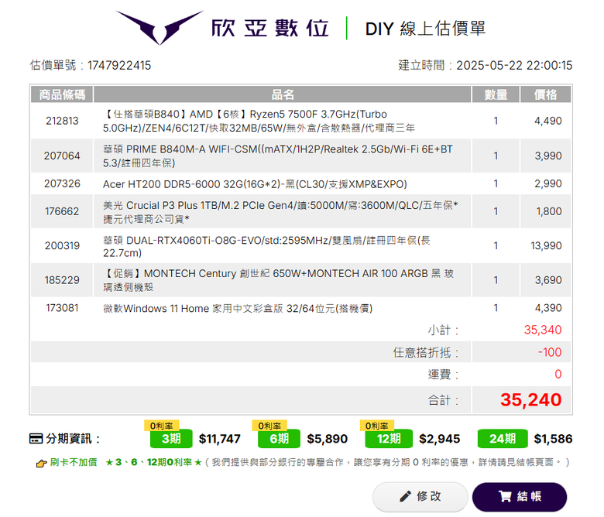Click the 刷卡不加價 green text

tap(74, 462)
